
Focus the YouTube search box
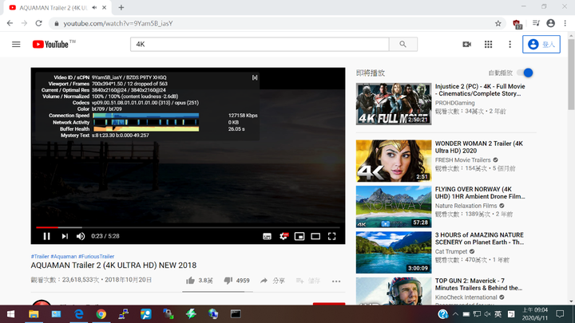click(260, 45)
